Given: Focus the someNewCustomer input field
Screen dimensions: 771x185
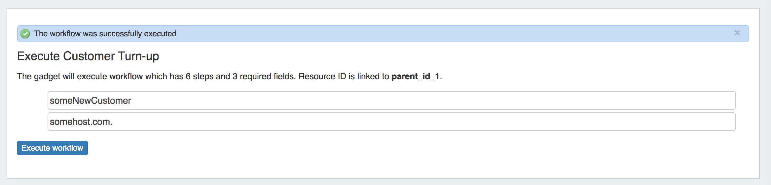Looking at the screenshot, I should (391, 100).
